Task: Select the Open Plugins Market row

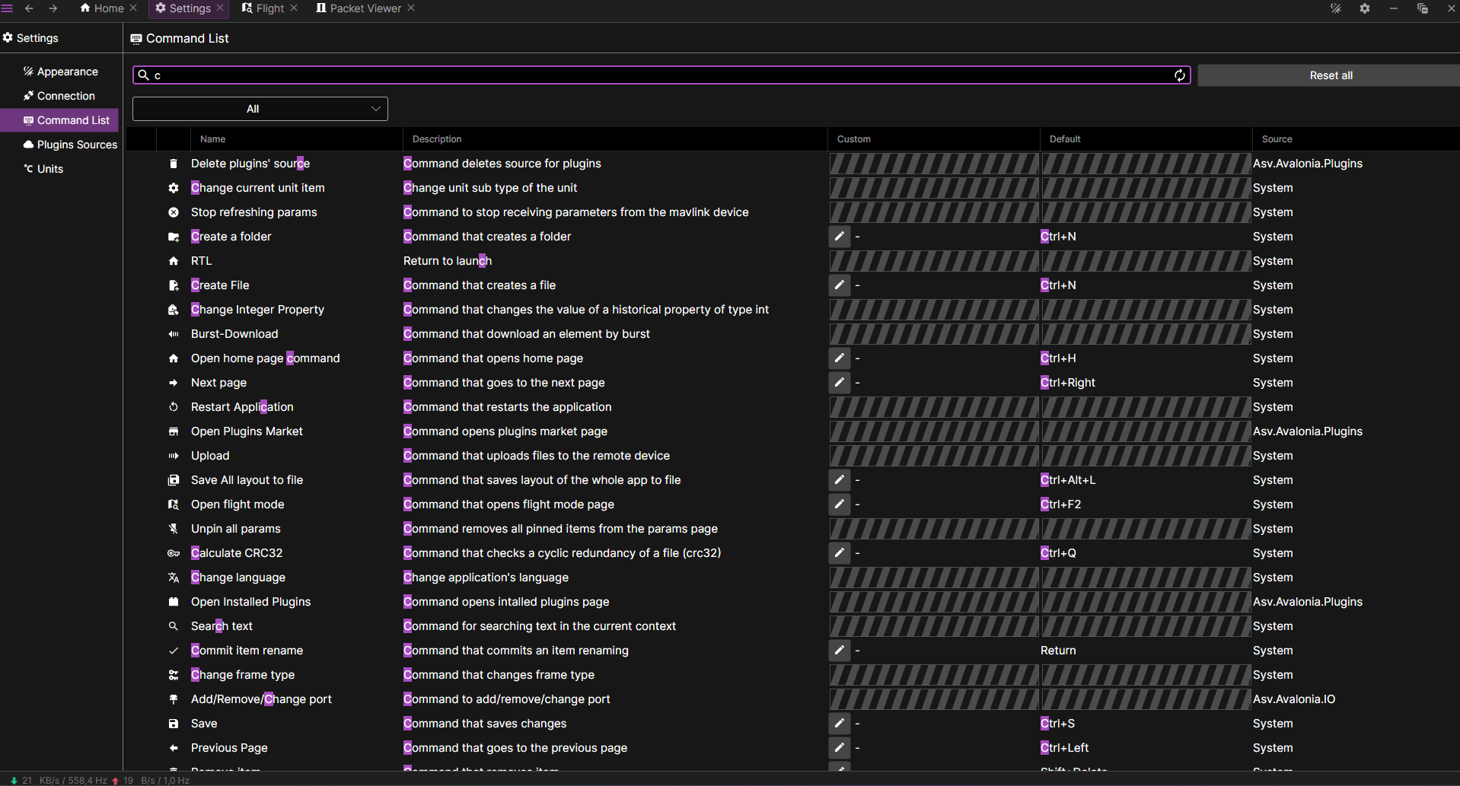Action: click(x=792, y=431)
